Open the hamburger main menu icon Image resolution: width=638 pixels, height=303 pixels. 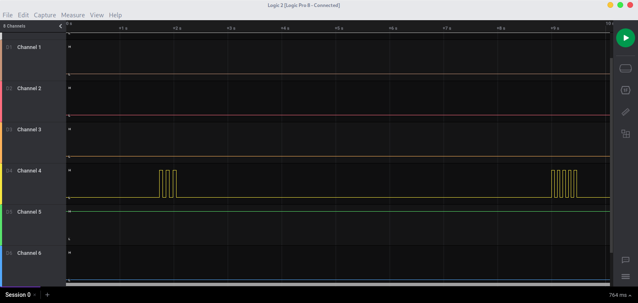pyautogui.click(x=625, y=276)
